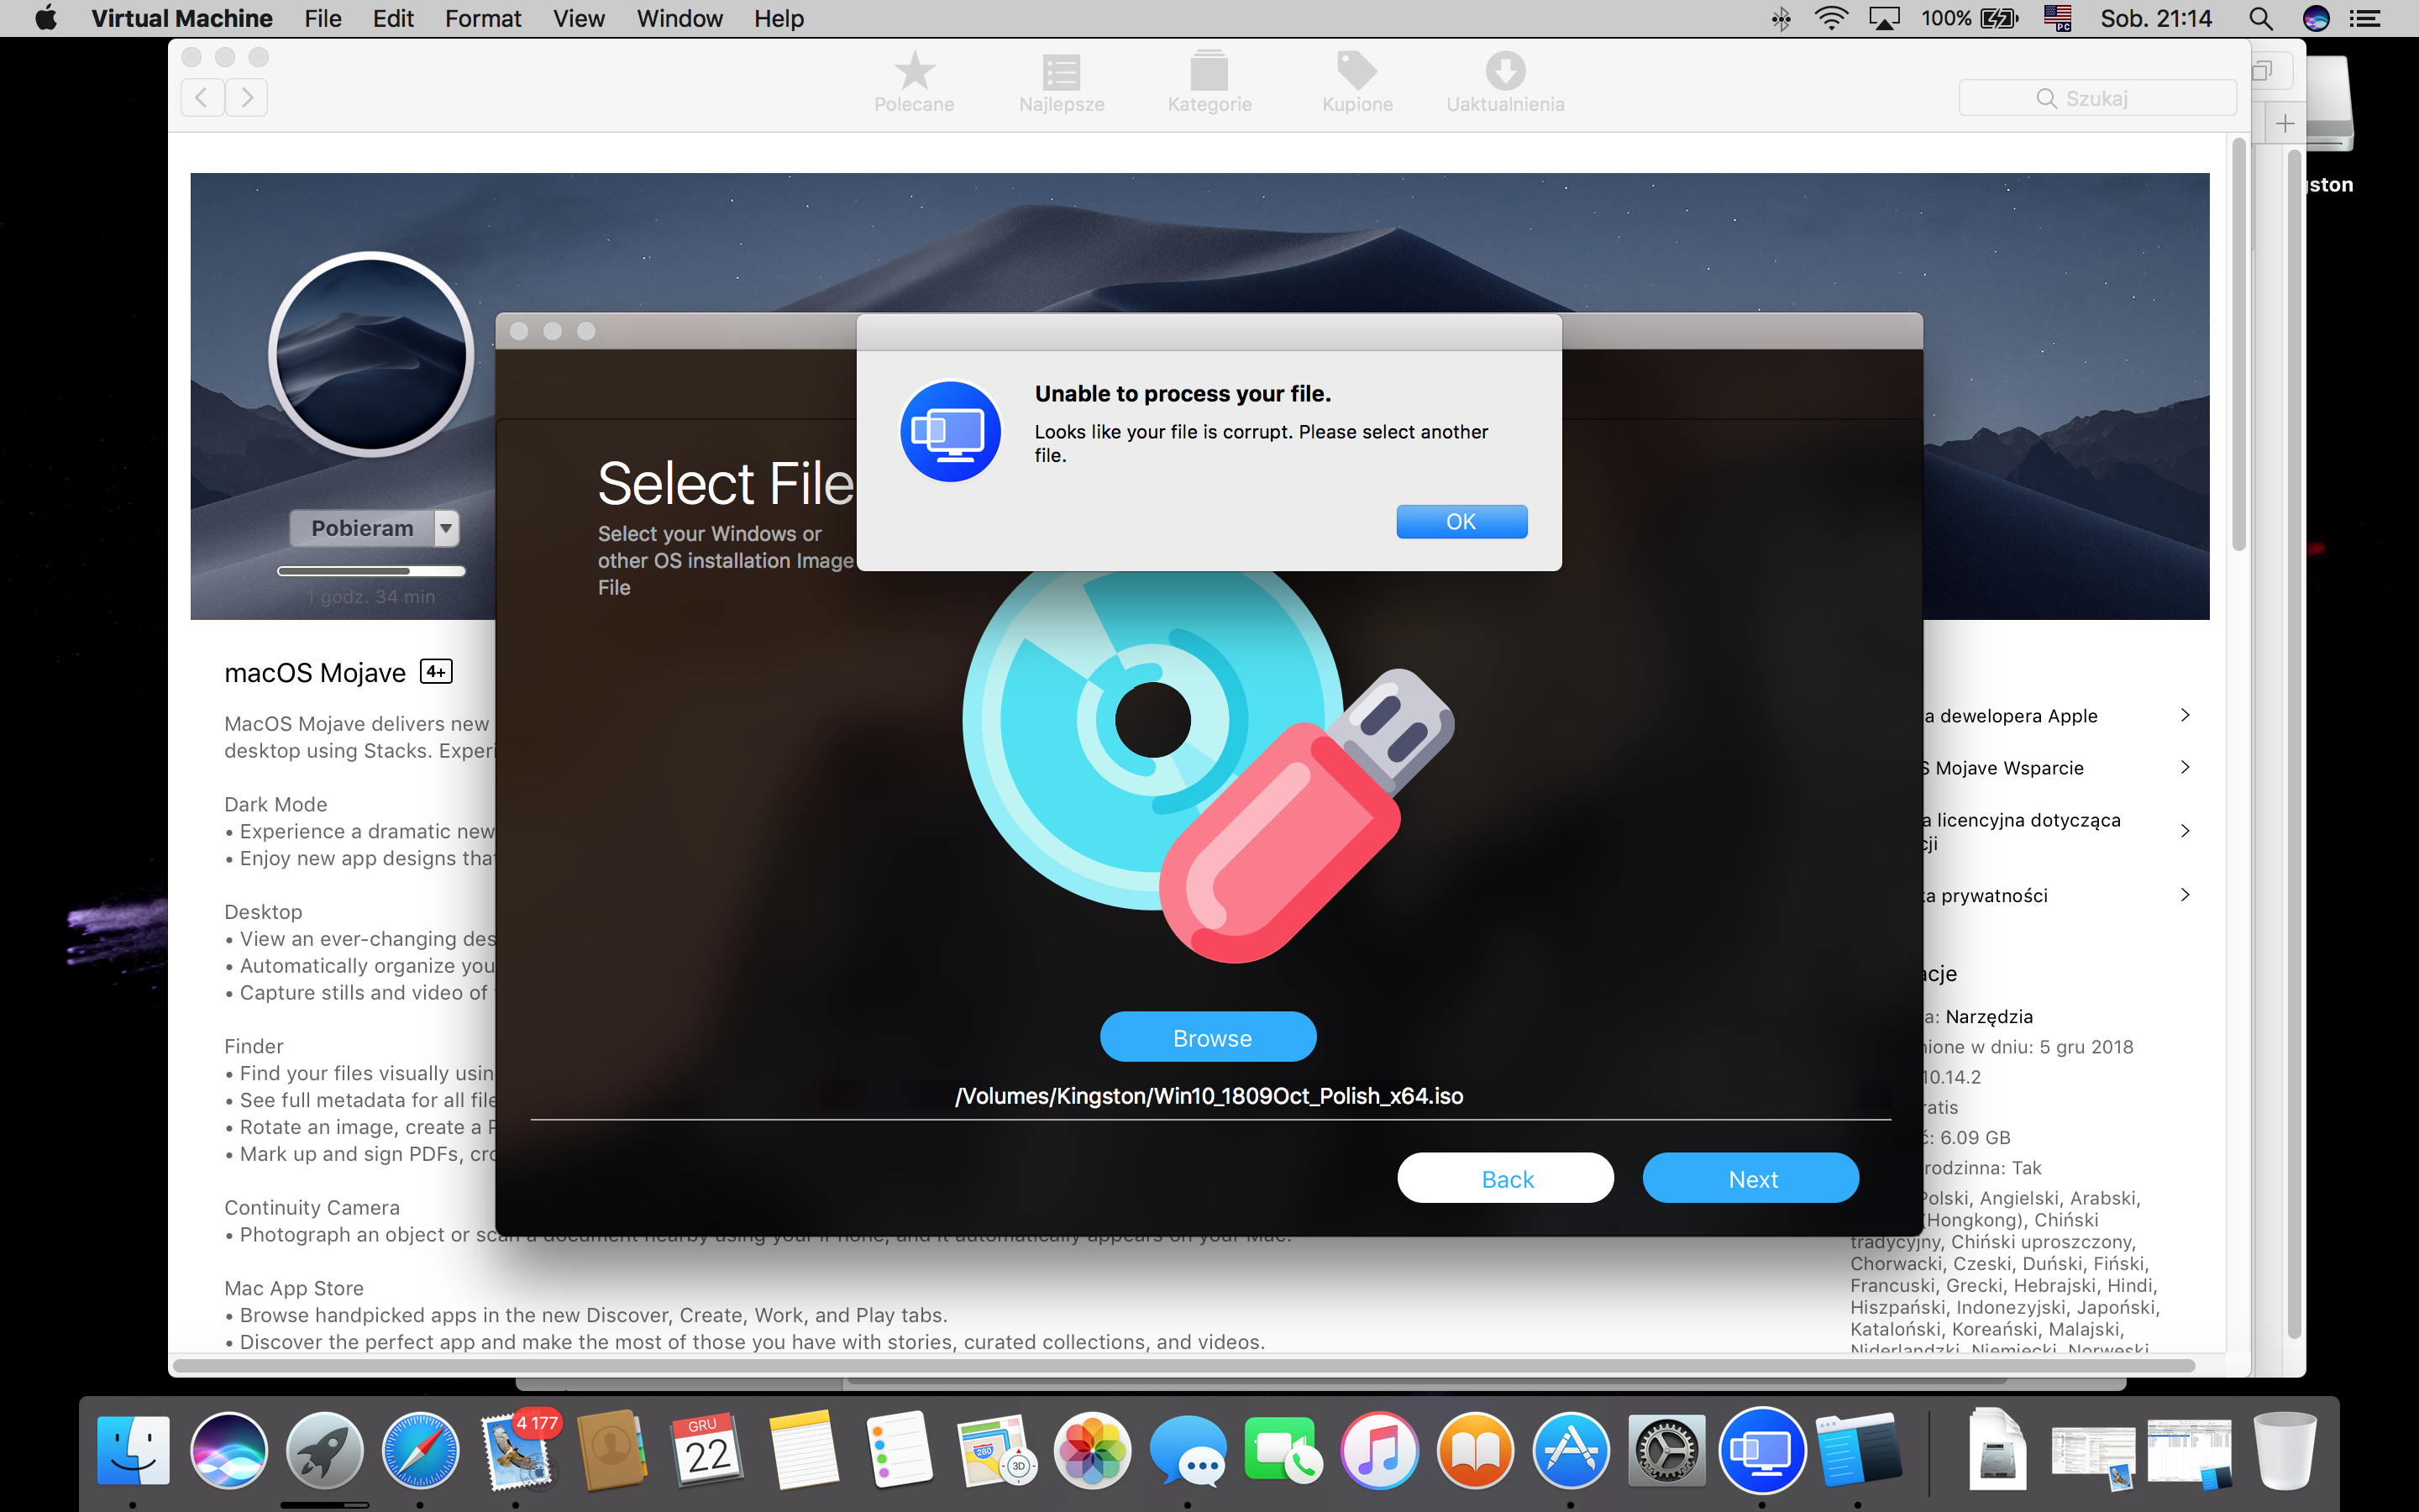This screenshot has height=1512, width=2419.
Task: Open Books from the Dock
Action: pos(1476,1449)
